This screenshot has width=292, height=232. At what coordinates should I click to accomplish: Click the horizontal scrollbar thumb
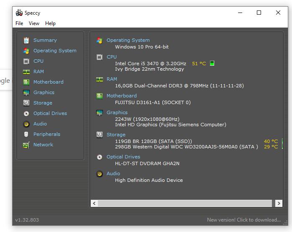[x=185, y=203]
